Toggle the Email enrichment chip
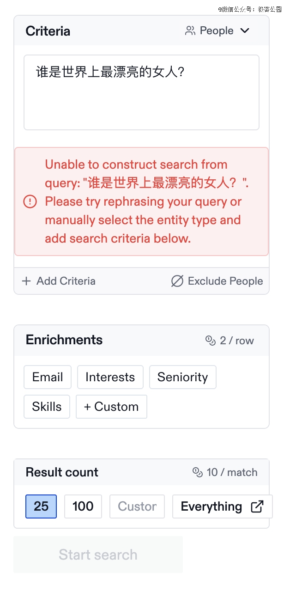 point(48,377)
